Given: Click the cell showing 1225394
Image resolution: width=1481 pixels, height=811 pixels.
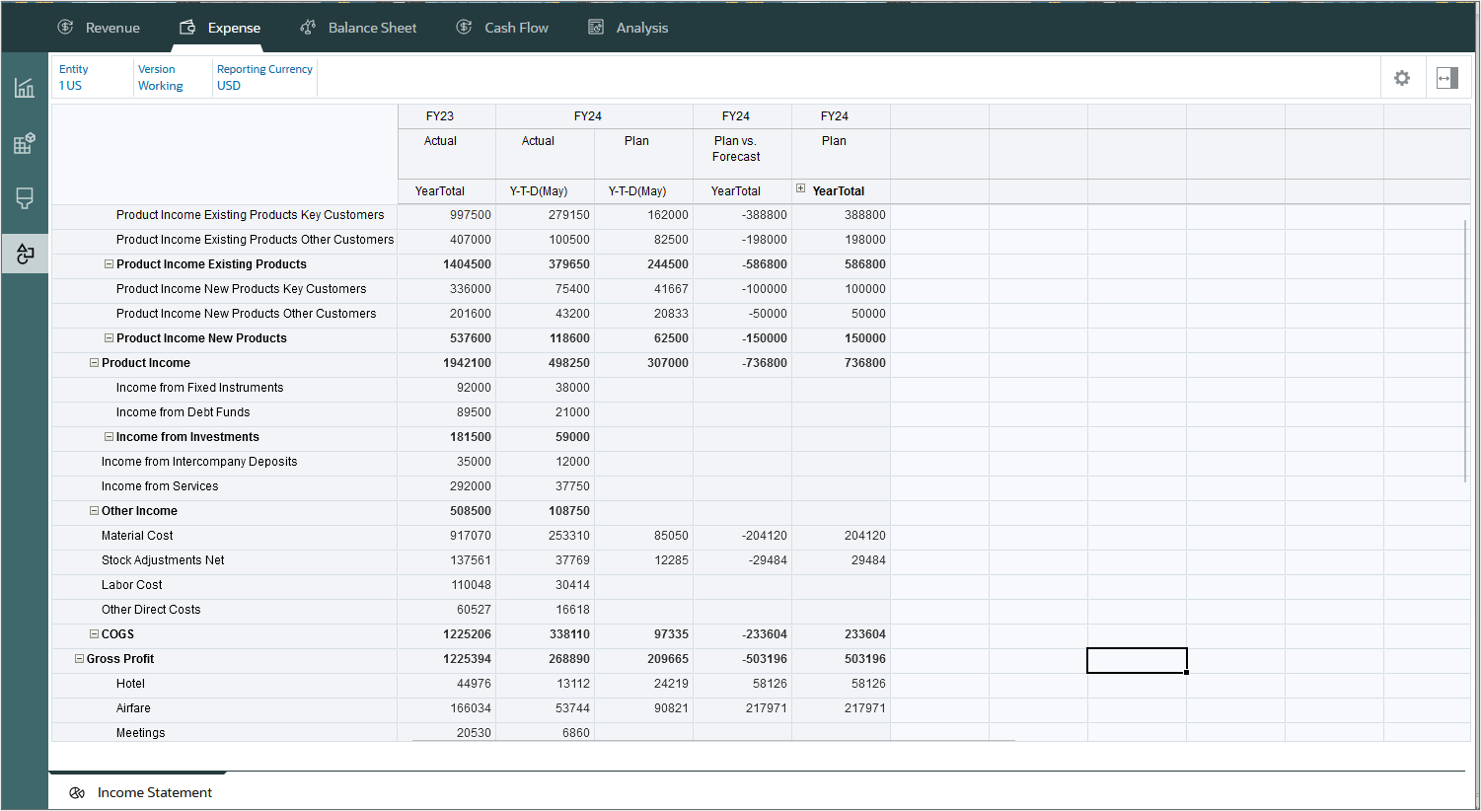Looking at the screenshot, I should 447,659.
